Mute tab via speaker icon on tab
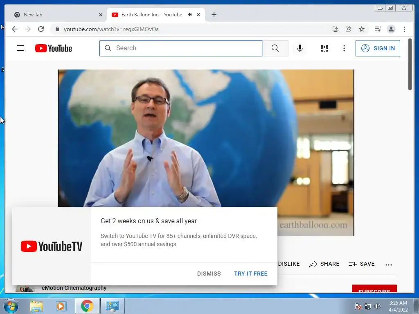Screen dimensions: 419x314 190,15
